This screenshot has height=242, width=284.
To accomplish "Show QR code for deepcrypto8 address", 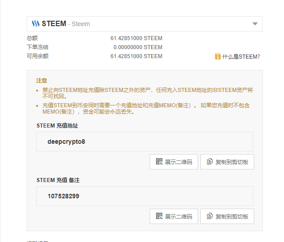I will 174,162.
